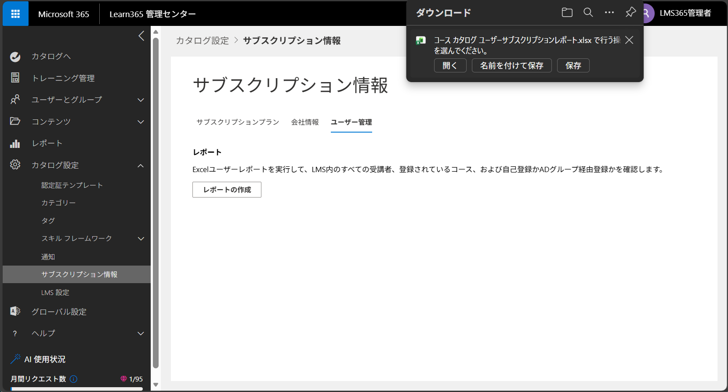The width and height of the screenshot is (728, 392).
Task: Switch to 会社情報 tab
Action: (x=305, y=122)
